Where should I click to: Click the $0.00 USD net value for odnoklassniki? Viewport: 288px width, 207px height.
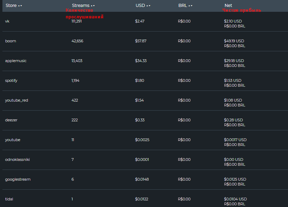coord(234,160)
